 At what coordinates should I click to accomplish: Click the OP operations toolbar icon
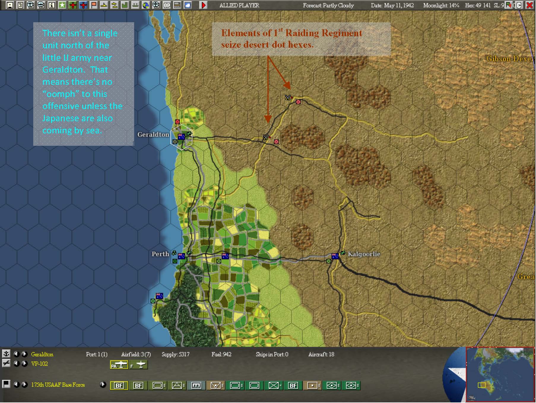tap(167, 5)
